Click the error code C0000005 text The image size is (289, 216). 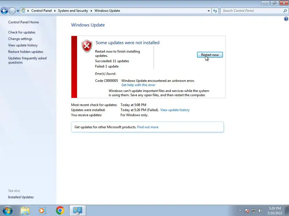tap(106, 81)
